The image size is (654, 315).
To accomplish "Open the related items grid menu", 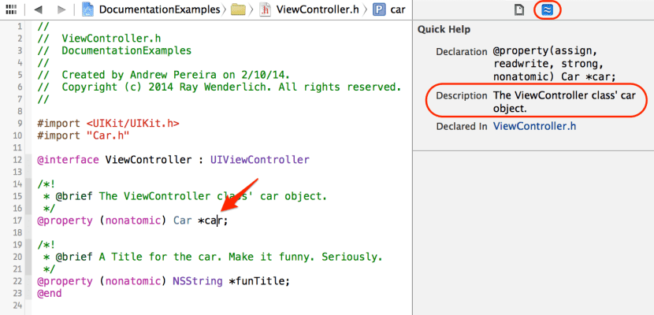I will point(11,10).
